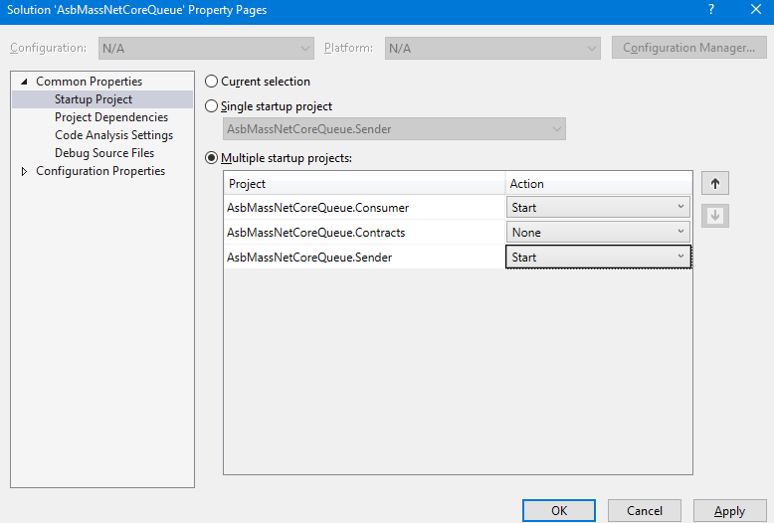
Task: Select Current selection radio button
Action: (211, 82)
